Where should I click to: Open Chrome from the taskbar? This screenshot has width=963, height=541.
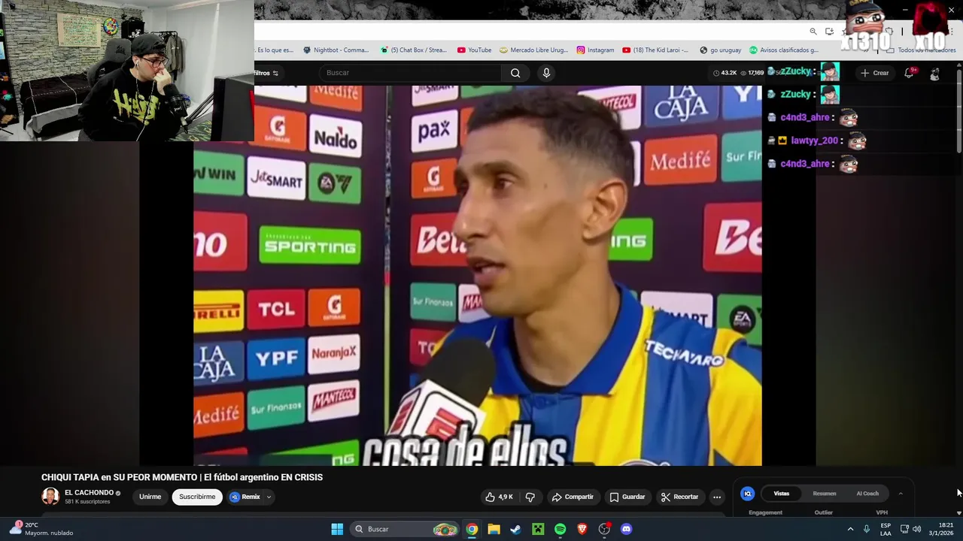[471, 529]
